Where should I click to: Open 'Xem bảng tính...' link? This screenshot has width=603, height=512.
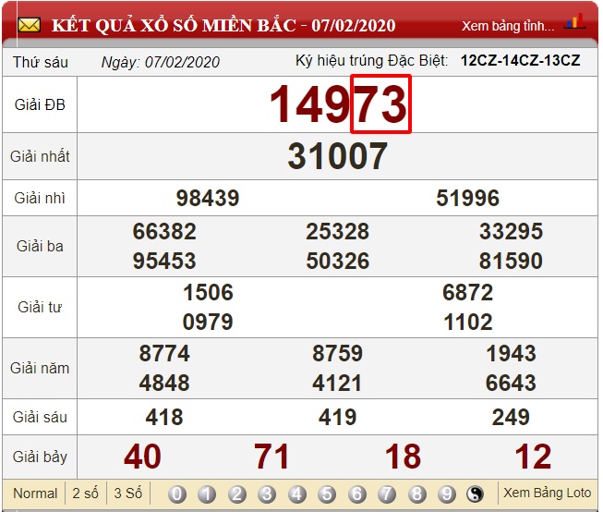[x=508, y=26]
